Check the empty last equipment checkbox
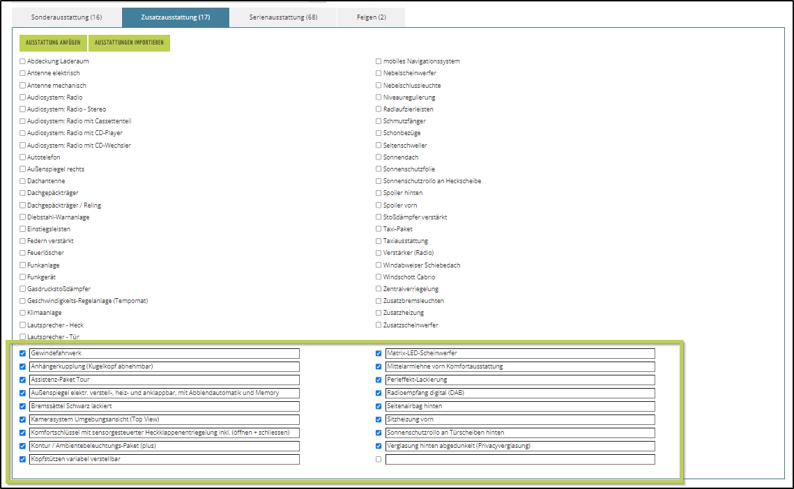The image size is (794, 489). (x=379, y=460)
